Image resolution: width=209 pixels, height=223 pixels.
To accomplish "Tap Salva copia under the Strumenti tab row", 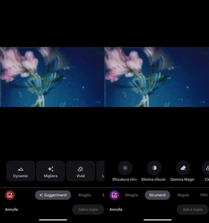I will coord(193,210).
